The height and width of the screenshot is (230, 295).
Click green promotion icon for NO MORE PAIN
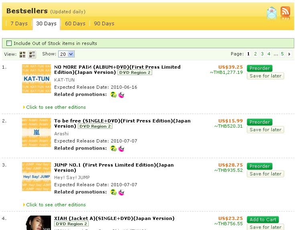pyautogui.click(x=114, y=94)
